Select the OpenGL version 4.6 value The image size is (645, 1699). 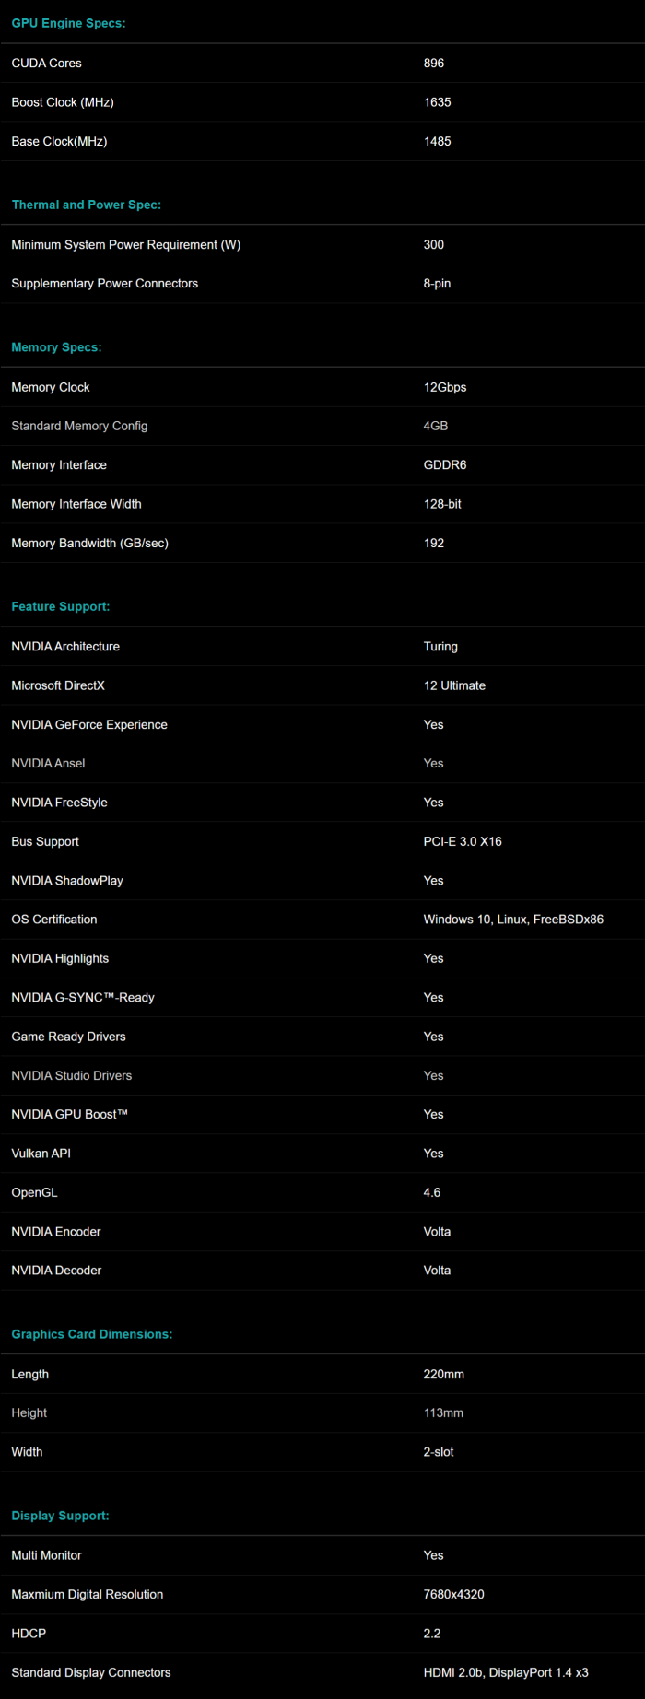[x=432, y=1192]
